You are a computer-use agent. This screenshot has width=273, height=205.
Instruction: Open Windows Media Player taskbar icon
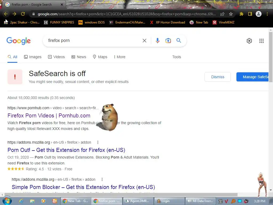(x=43, y=201)
